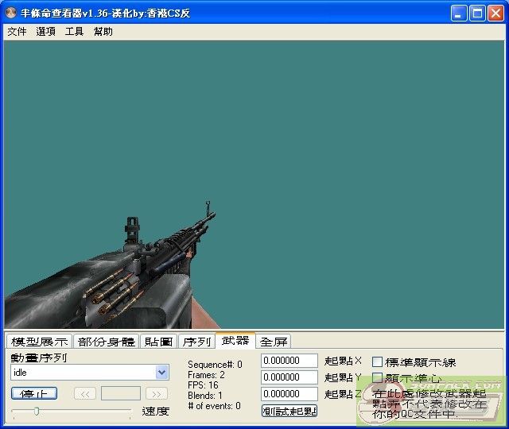
Task: Switch to the 模型展示 tab
Action: click(x=39, y=342)
